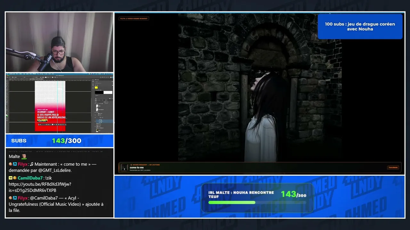
Task: Click the 143/300 counter in the SUBS bar
Action: (67, 141)
